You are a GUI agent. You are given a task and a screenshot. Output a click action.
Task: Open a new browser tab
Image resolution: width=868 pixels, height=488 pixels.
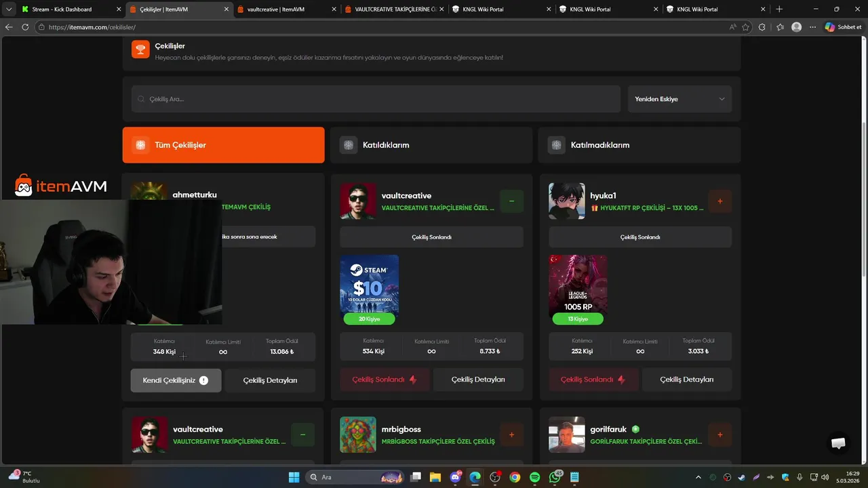coord(779,9)
